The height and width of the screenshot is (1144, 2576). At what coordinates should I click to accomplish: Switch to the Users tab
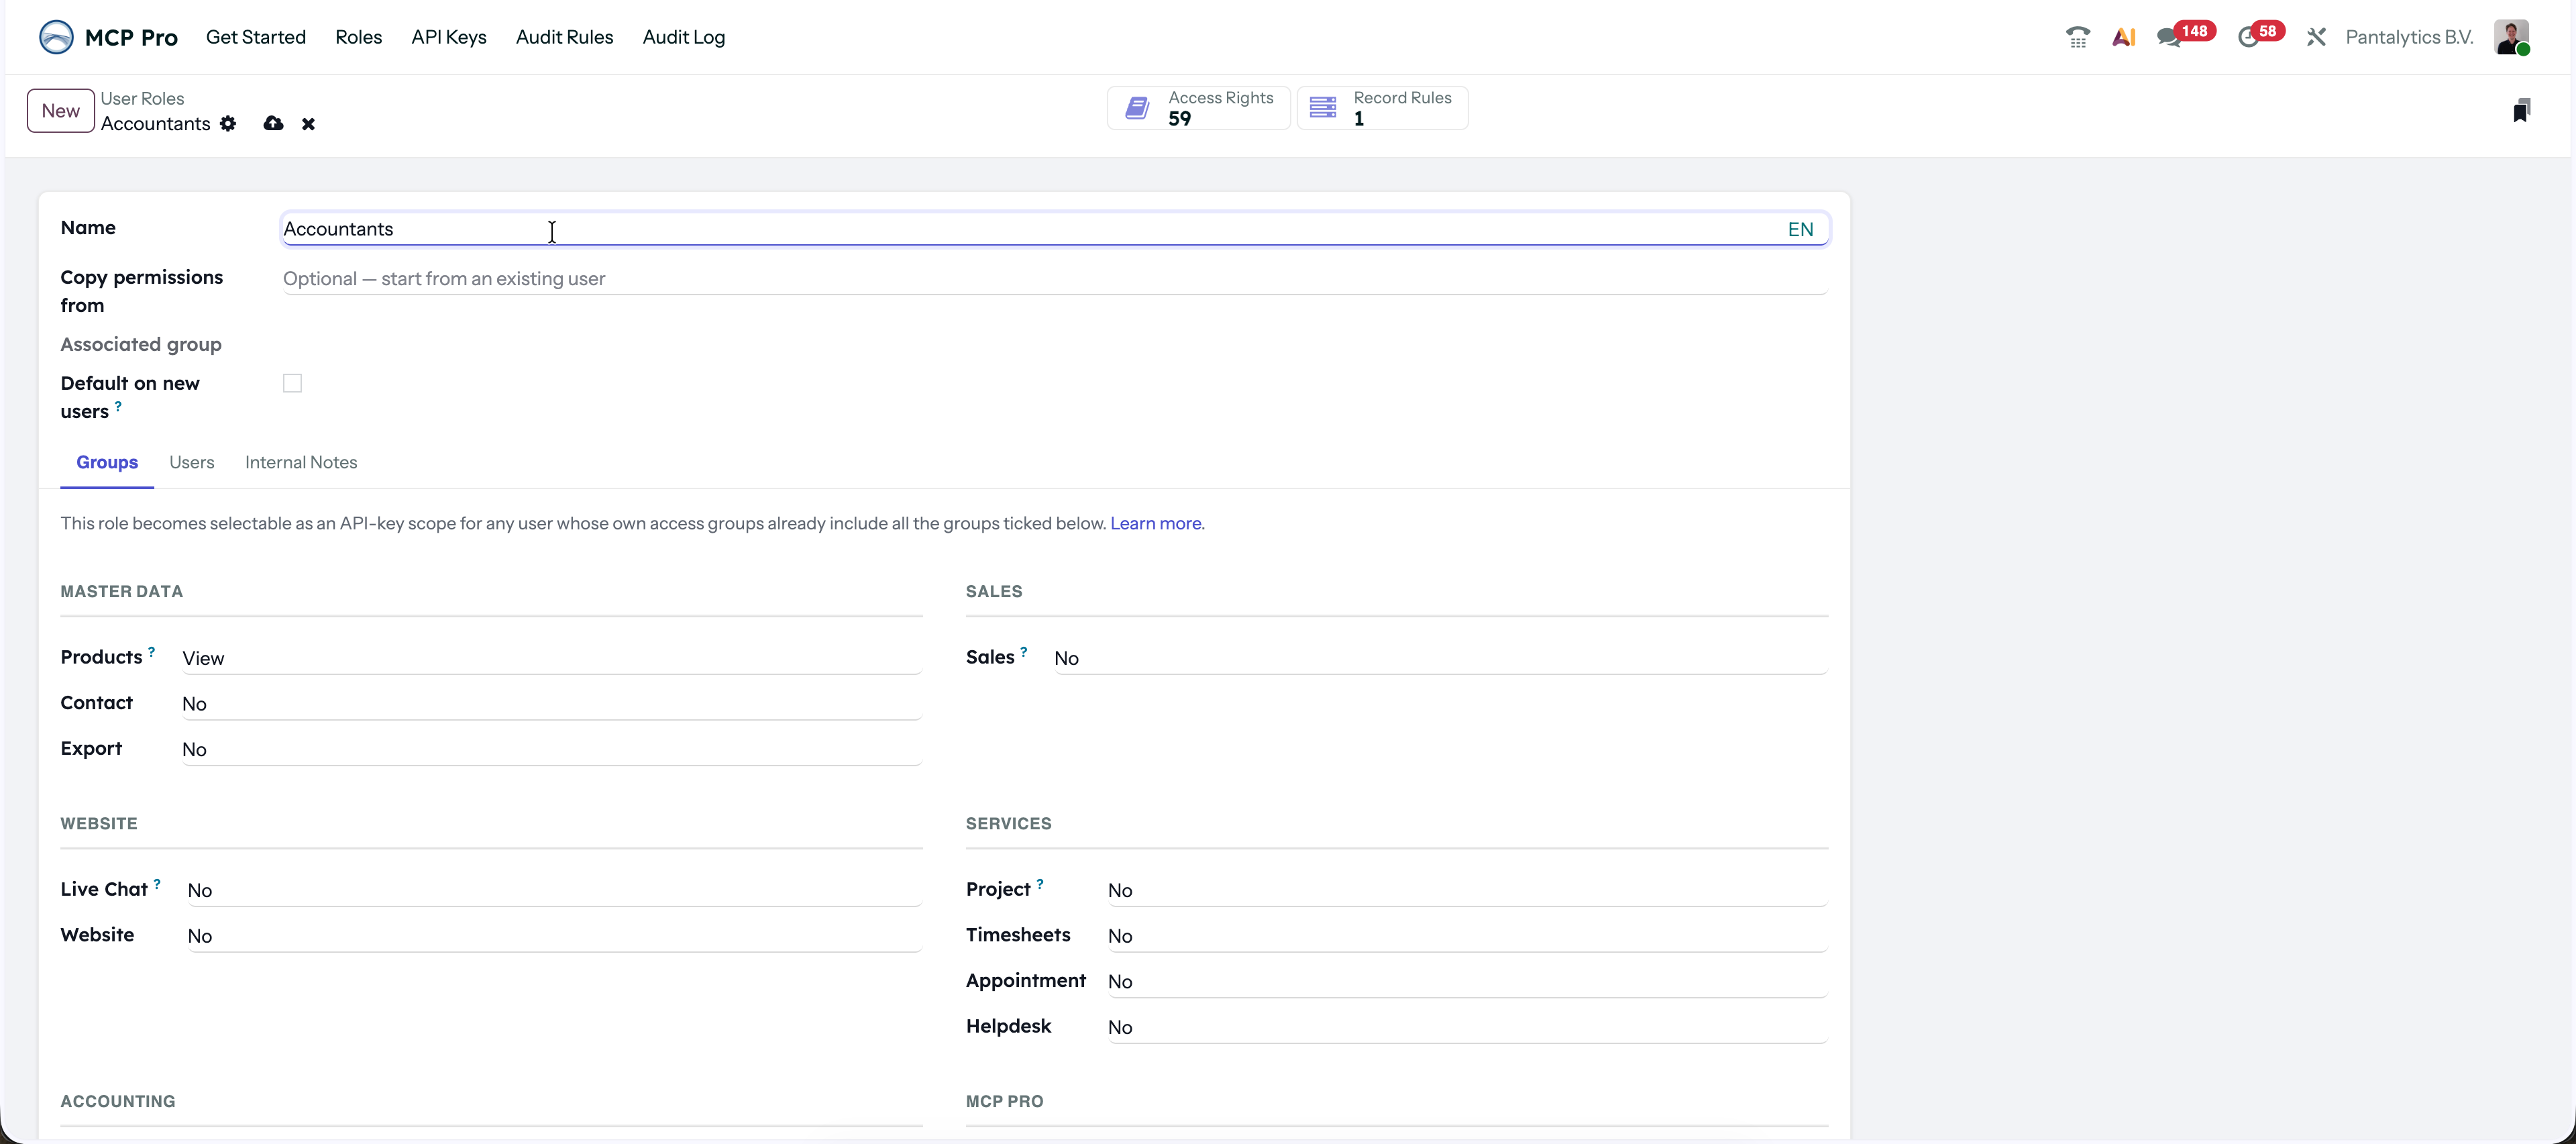tap(192, 462)
